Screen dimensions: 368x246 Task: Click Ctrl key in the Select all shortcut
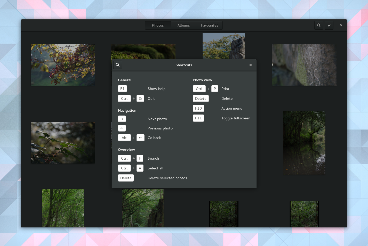coord(124,168)
